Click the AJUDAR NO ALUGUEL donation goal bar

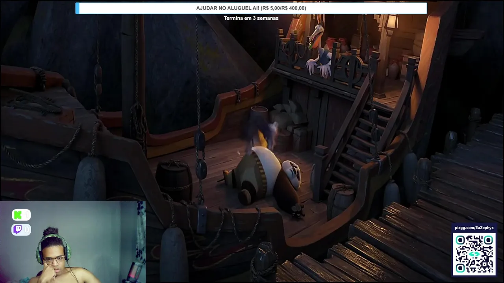pyautogui.click(x=251, y=8)
